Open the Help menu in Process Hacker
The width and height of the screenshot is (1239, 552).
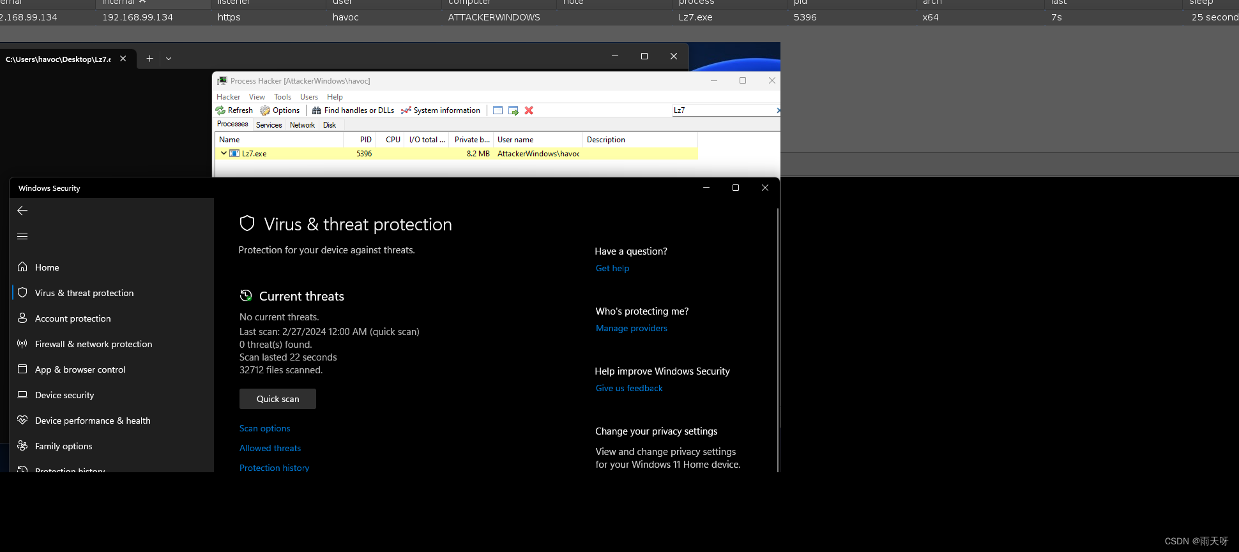click(x=335, y=97)
